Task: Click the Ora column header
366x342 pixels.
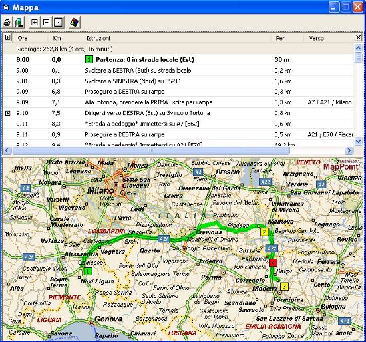Action: tap(23, 38)
